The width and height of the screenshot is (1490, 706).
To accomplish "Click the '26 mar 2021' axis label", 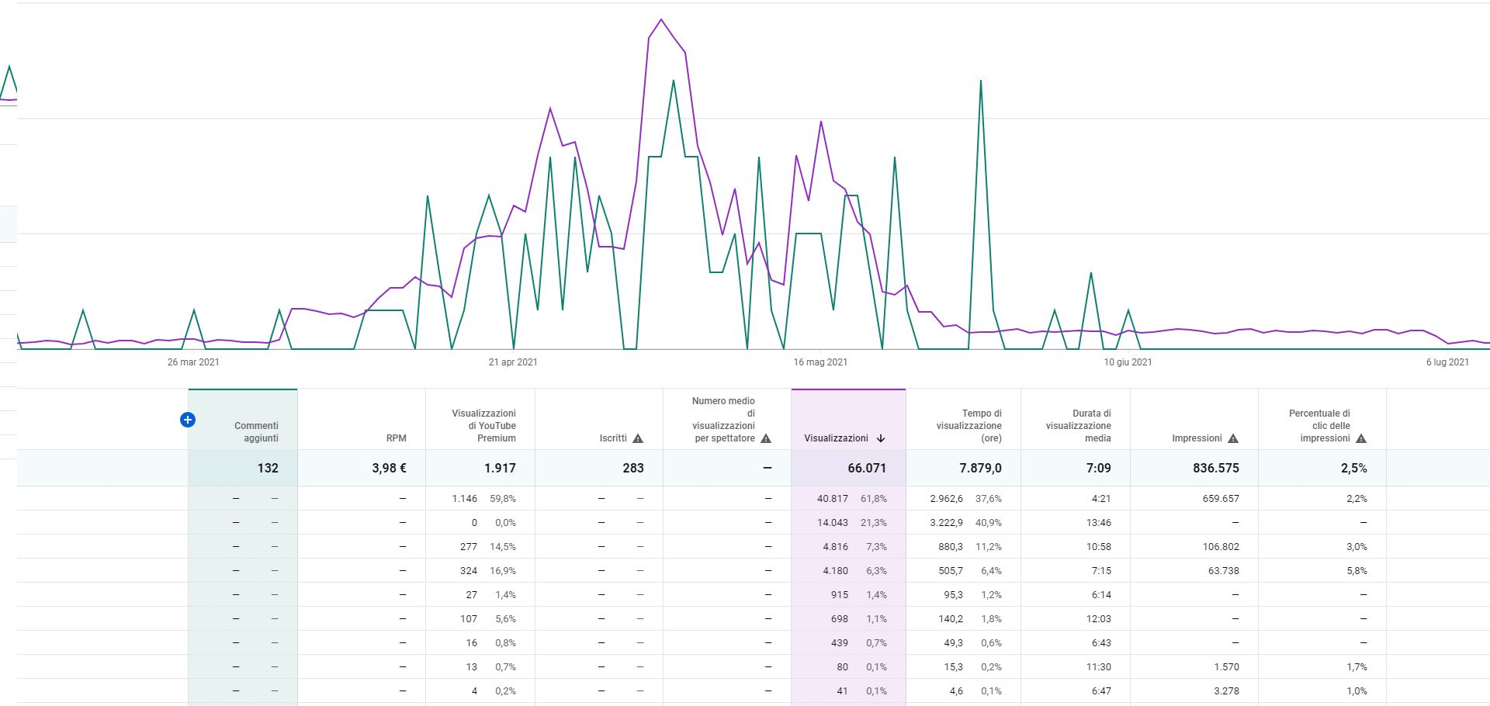I will click(x=193, y=362).
